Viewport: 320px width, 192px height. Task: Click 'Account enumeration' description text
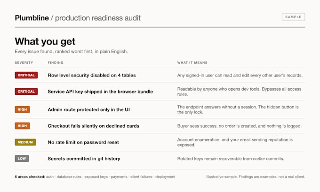coord(235,142)
